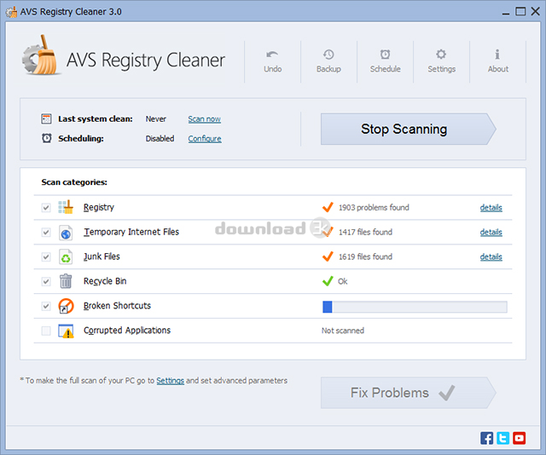Click the 'Not scanned' status text
Screen dimensions: 546x455
343,331
